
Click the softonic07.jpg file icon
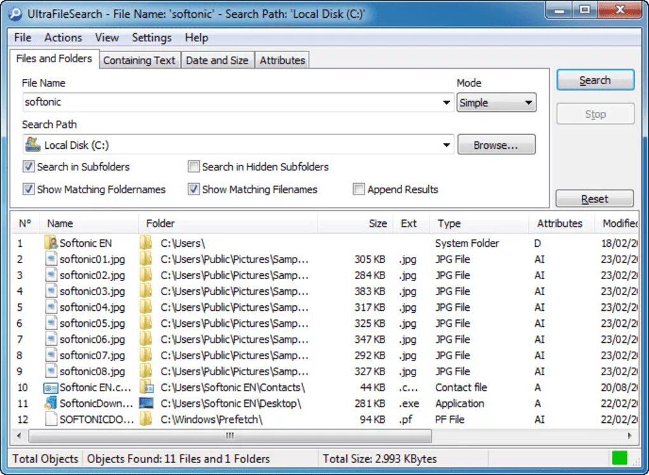click(50, 355)
